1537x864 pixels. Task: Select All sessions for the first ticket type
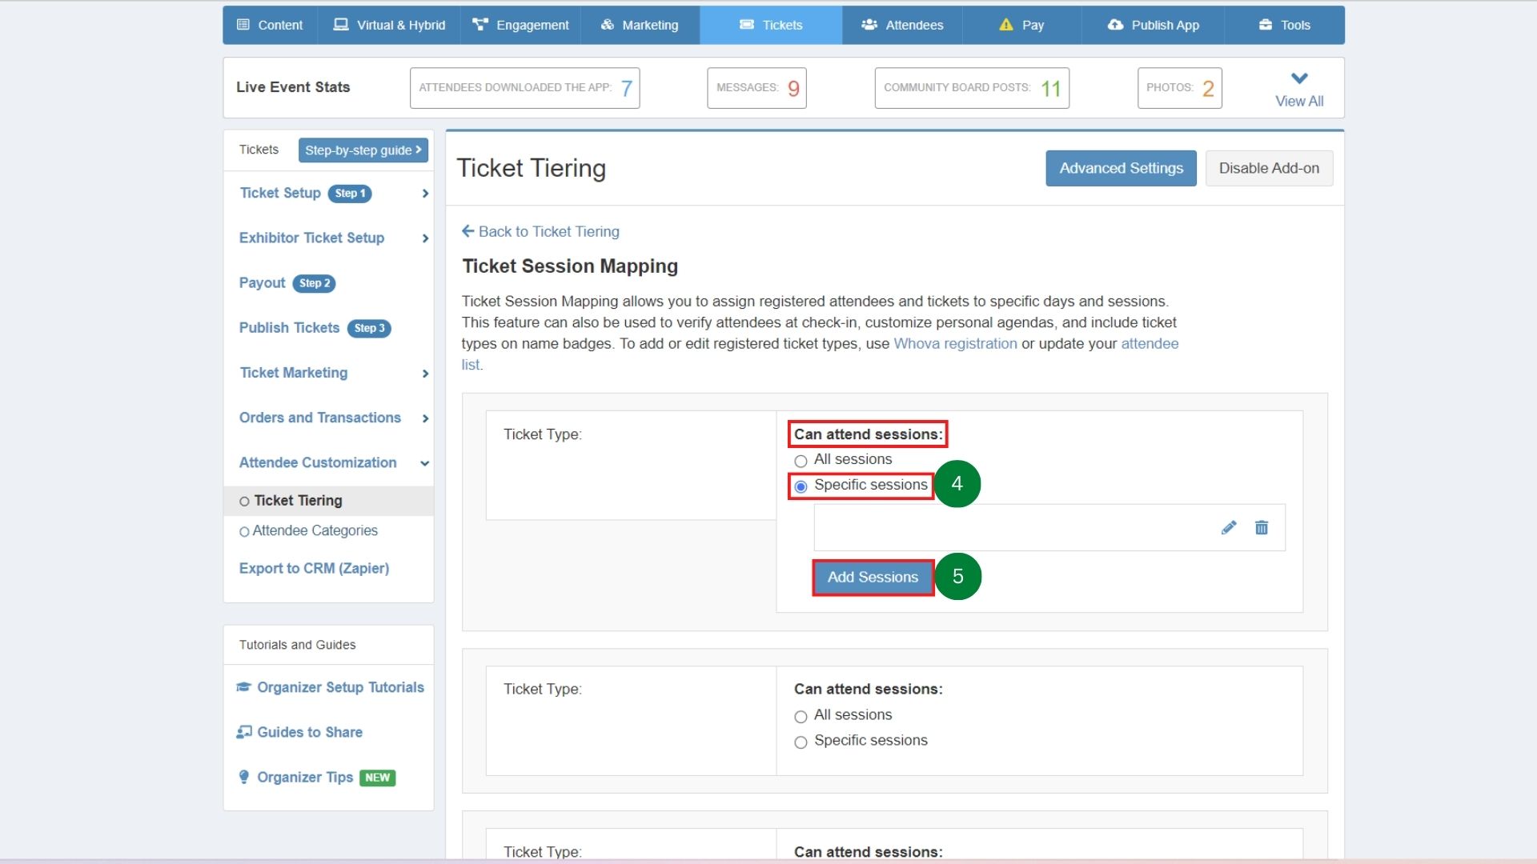801,461
